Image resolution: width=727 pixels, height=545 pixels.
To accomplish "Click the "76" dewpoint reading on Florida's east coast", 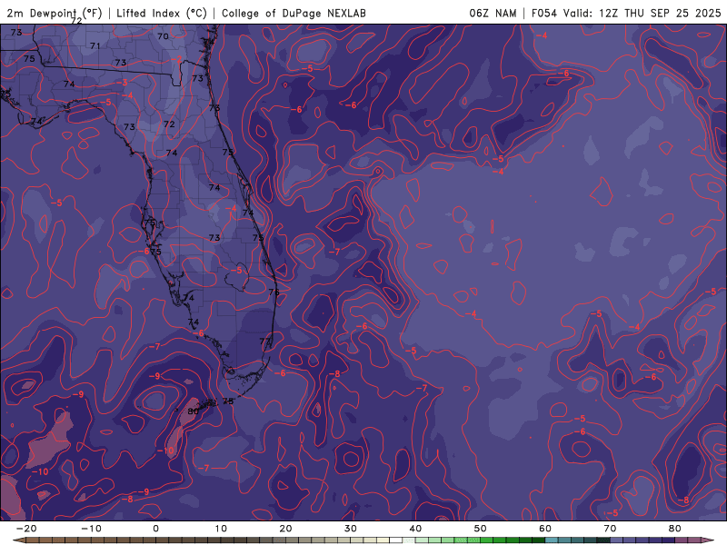I will pos(274,292).
